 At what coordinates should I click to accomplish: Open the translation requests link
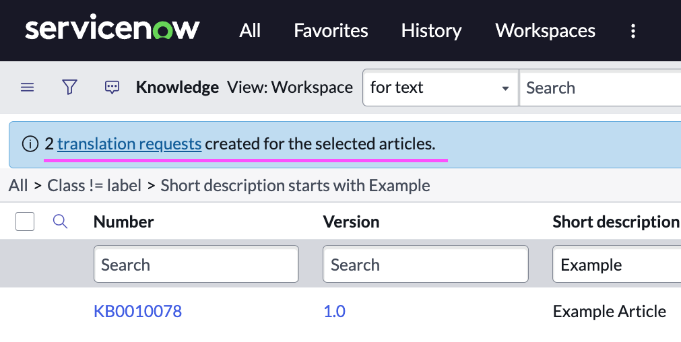click(129, 144)
